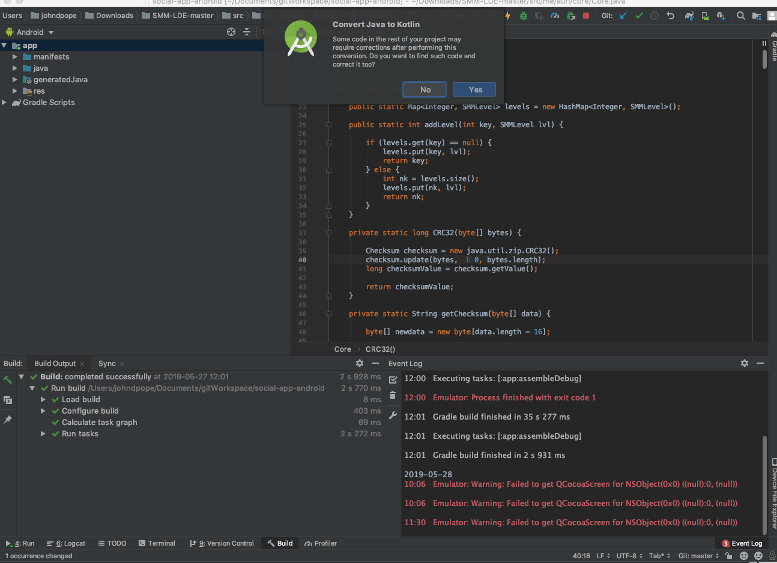Open the AVD Manager
777x563 pixels.
coord(705,16)
